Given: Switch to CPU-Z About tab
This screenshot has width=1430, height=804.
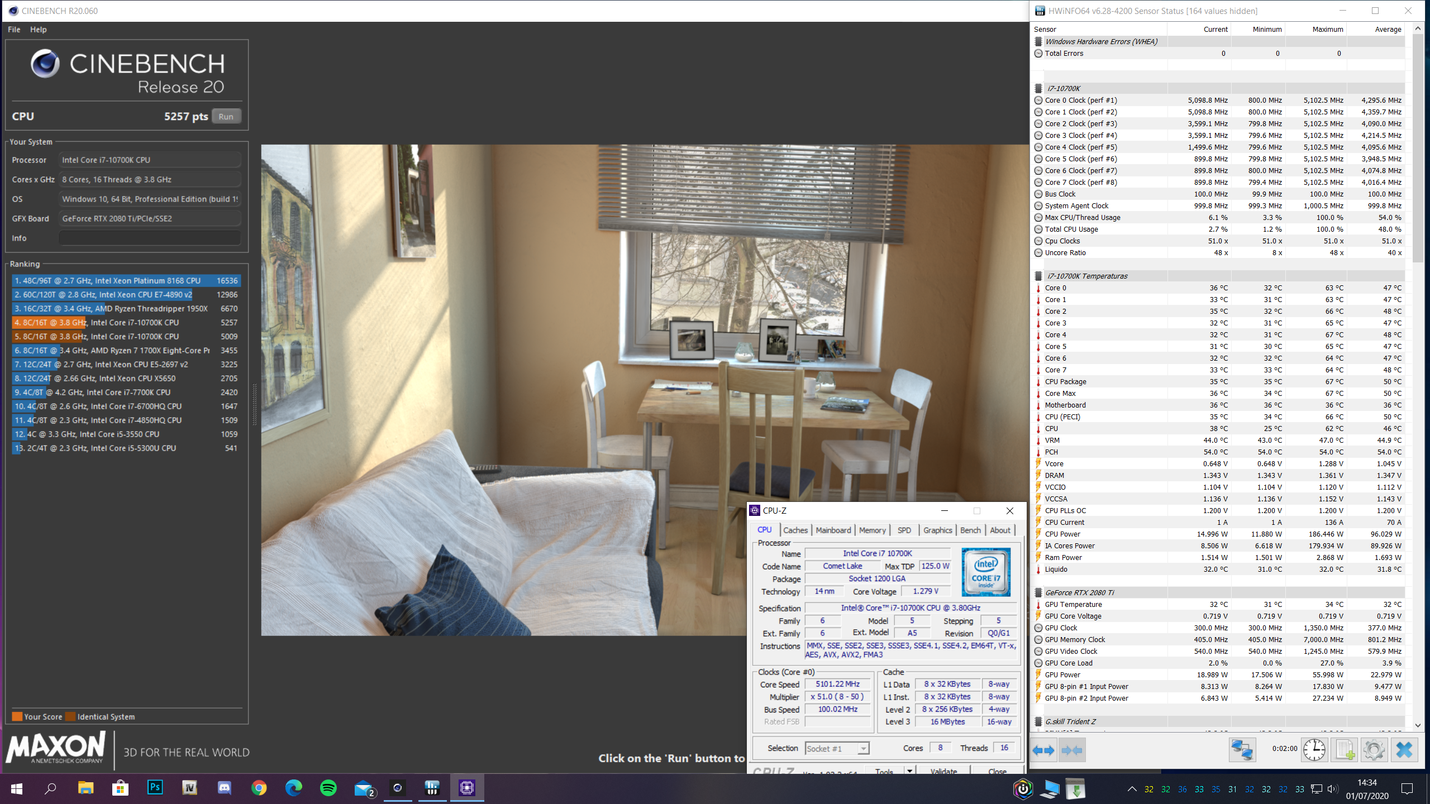Looking at the screenshot, I should (1000, 530).
